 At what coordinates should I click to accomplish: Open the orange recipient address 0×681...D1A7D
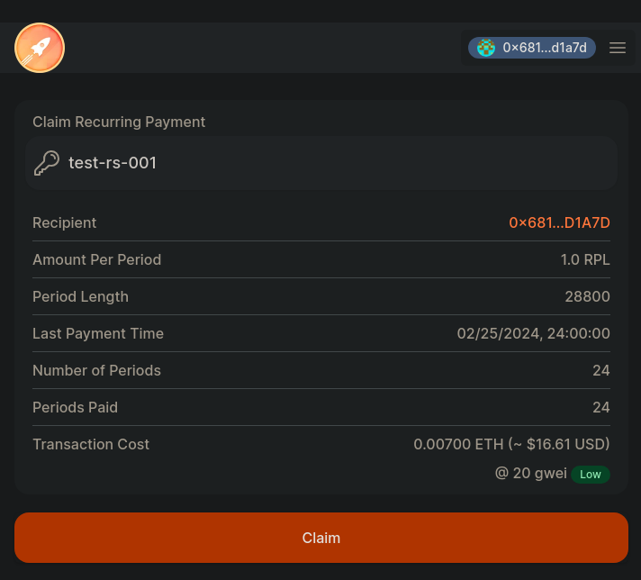click(559, 222)
